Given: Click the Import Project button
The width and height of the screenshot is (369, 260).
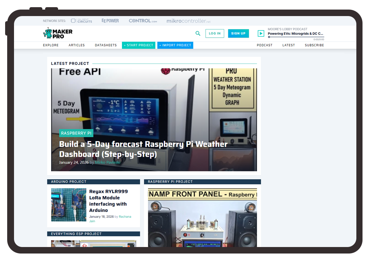Looking at the screenshot, I should 175,45.
